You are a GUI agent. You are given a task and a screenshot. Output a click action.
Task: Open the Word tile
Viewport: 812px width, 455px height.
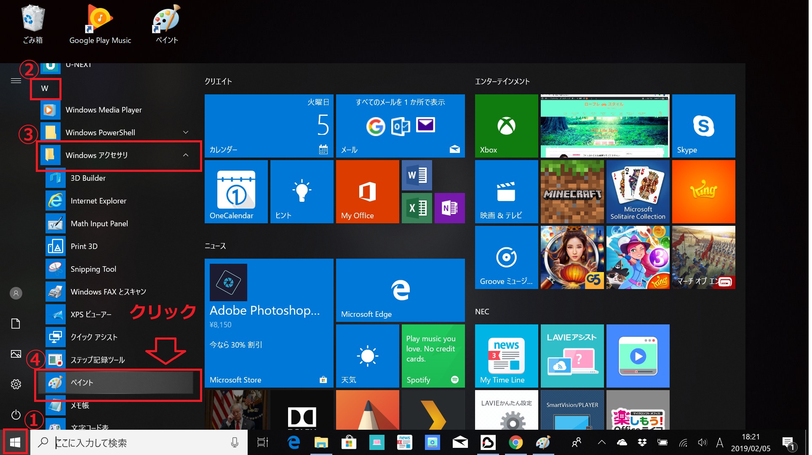click(x=417, y=175)
